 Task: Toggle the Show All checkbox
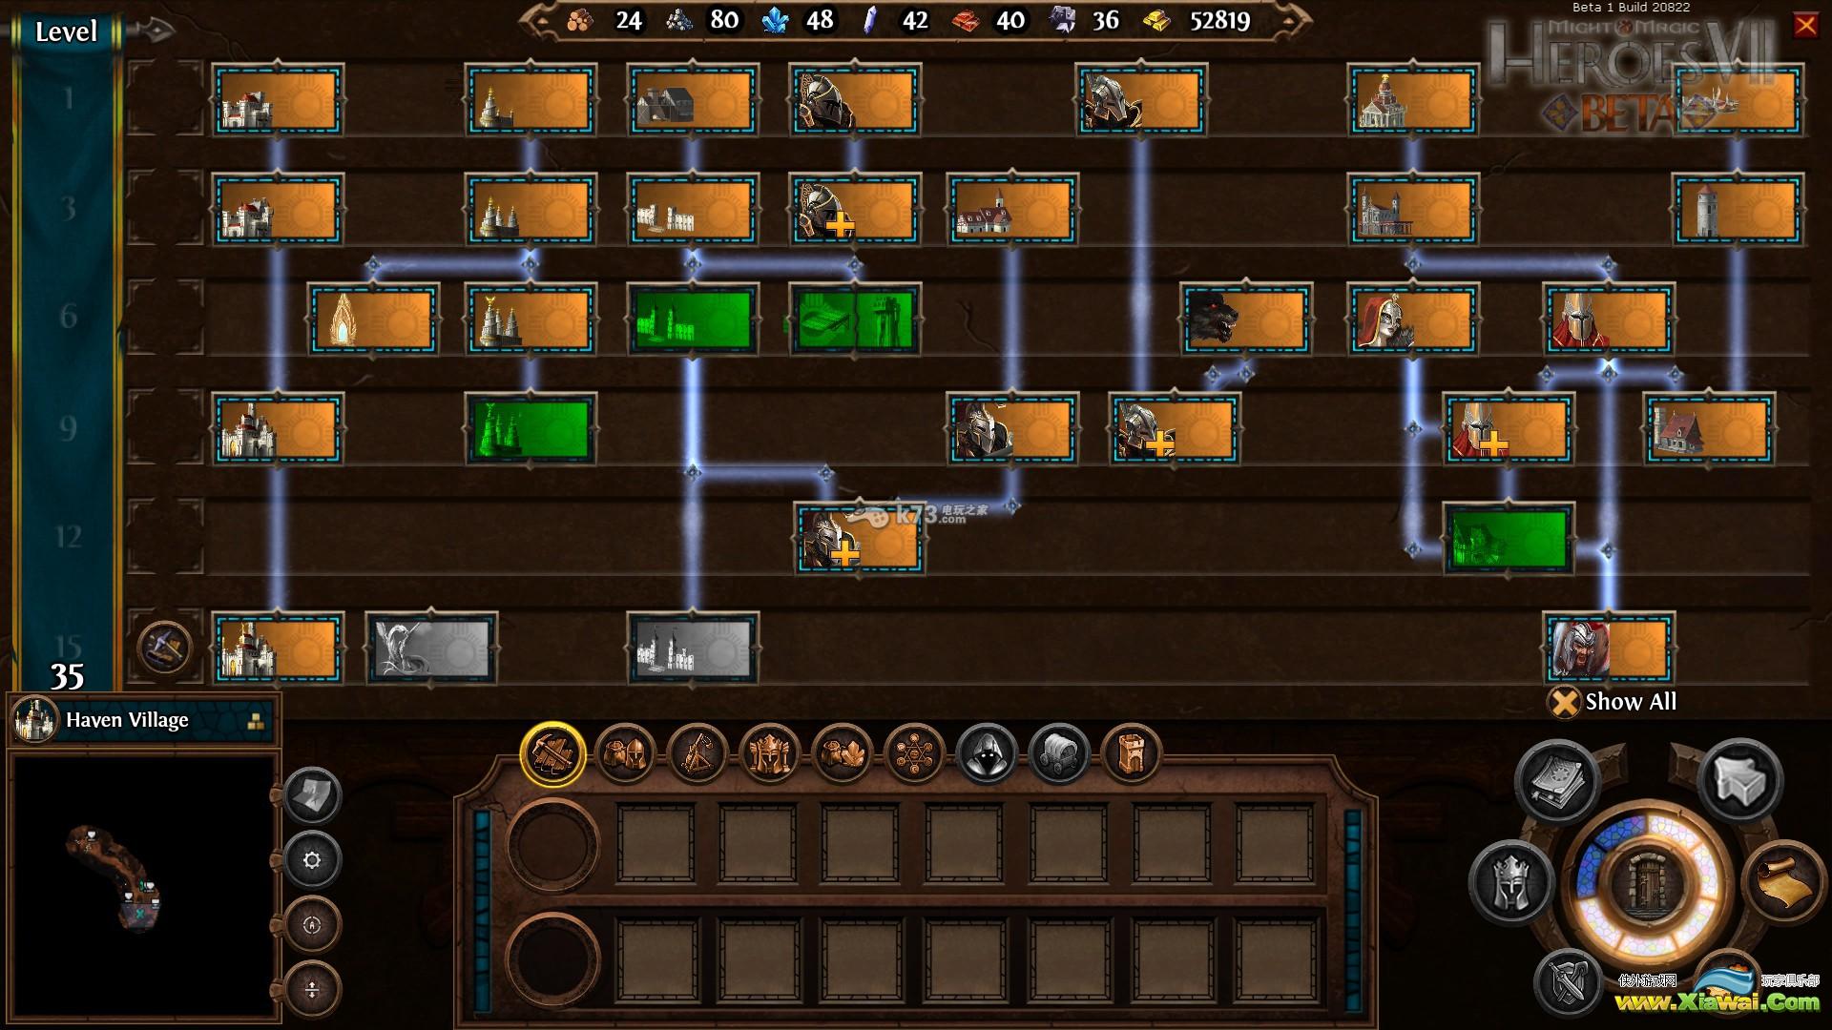coord(1564,703)
